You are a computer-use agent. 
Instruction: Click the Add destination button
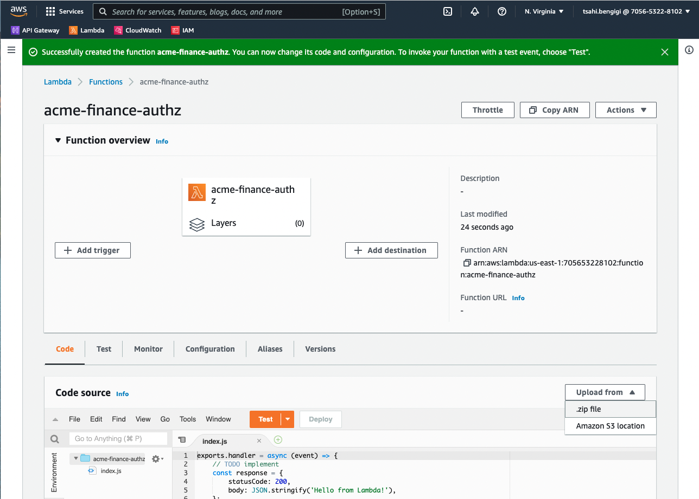(x=391, y=250)
